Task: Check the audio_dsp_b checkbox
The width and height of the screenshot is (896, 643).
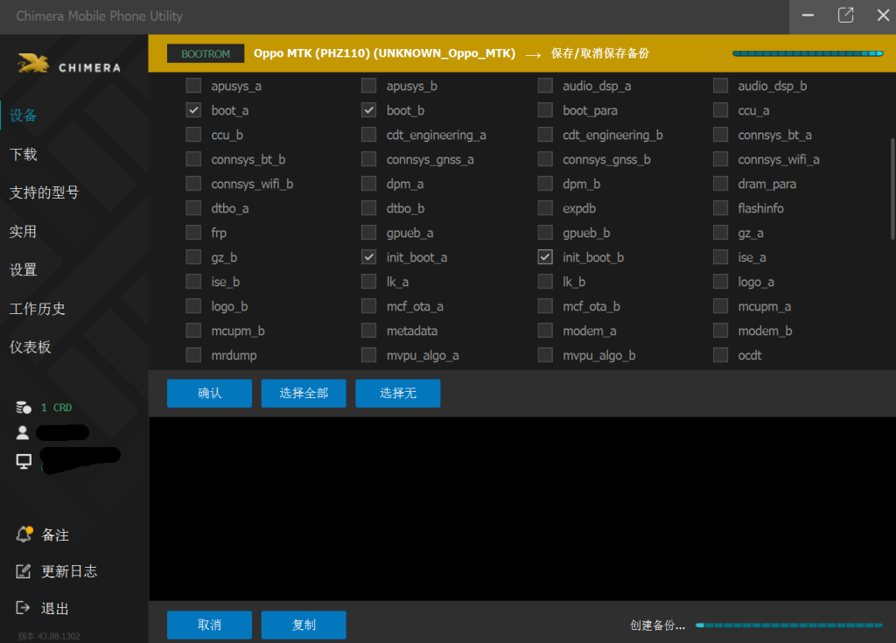Action: click(x=721, y=86)
